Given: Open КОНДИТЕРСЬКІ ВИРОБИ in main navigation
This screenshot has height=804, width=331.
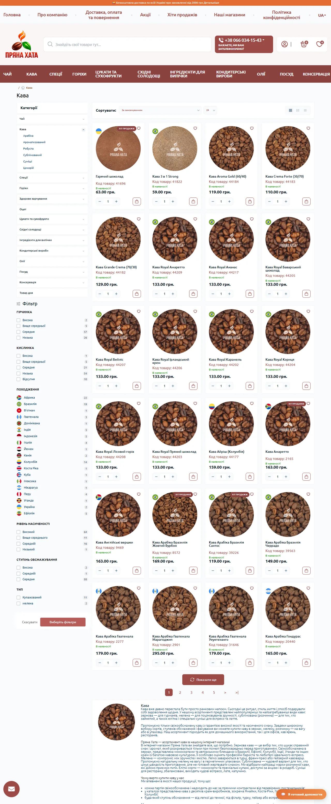Looking at the screenshot, I should [x=231, y=74].
